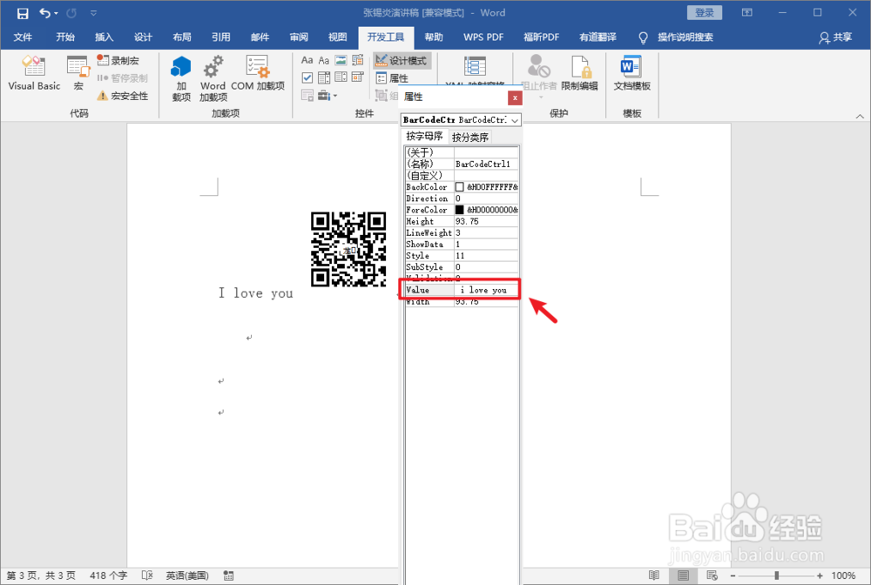Insert a repeating section content control
The width and height of the screenshot is (871, 585).
tap(307, 96)
